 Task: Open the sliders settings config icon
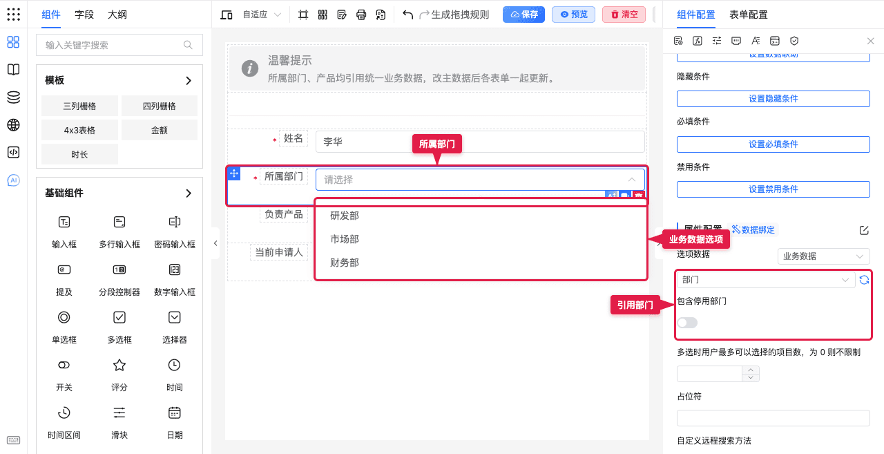click(x=717, y=41)
